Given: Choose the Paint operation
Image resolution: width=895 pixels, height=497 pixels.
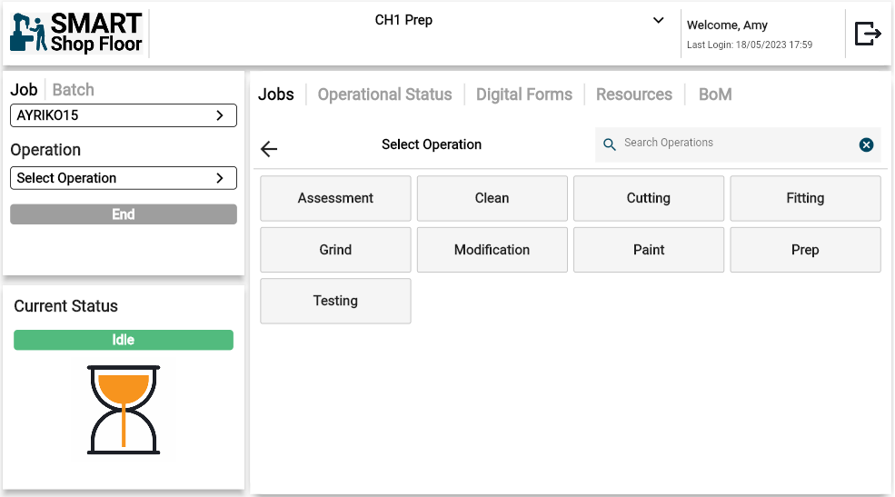Looking at the screenshot, I should 649,250.
